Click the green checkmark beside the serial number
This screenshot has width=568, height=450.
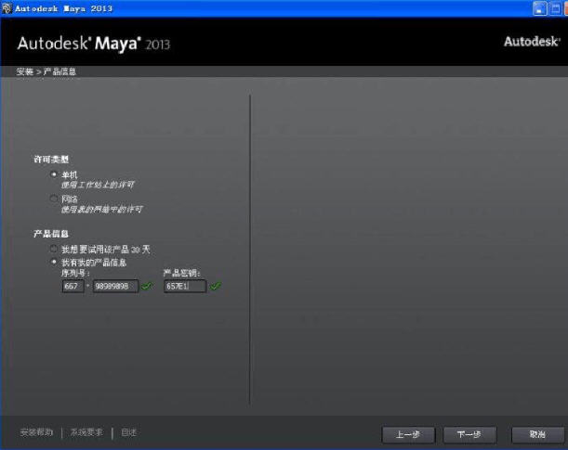[x=147, y=286]
